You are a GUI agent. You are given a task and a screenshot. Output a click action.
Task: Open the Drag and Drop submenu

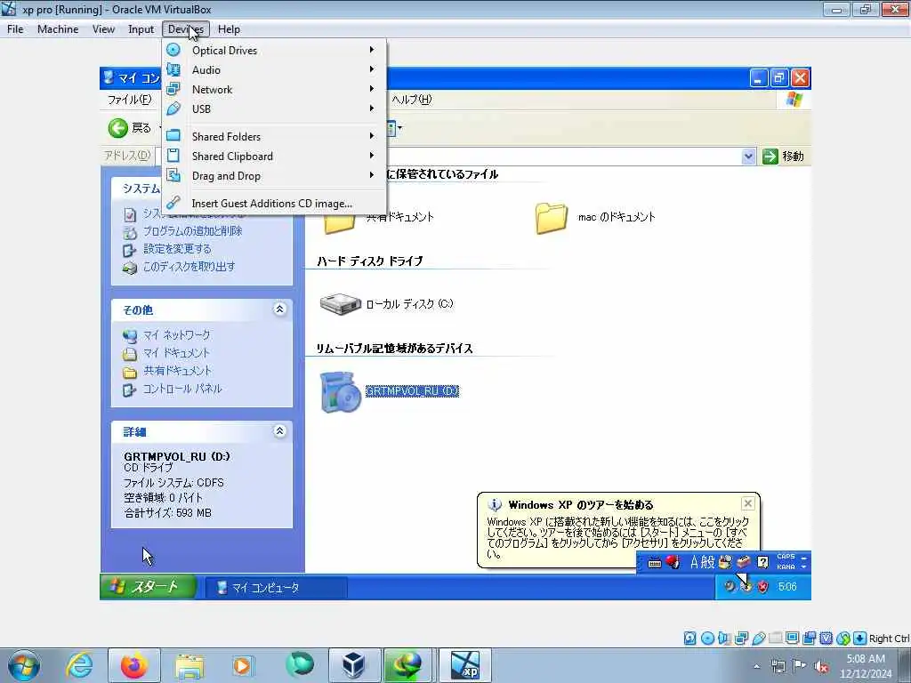coord(274,175)
